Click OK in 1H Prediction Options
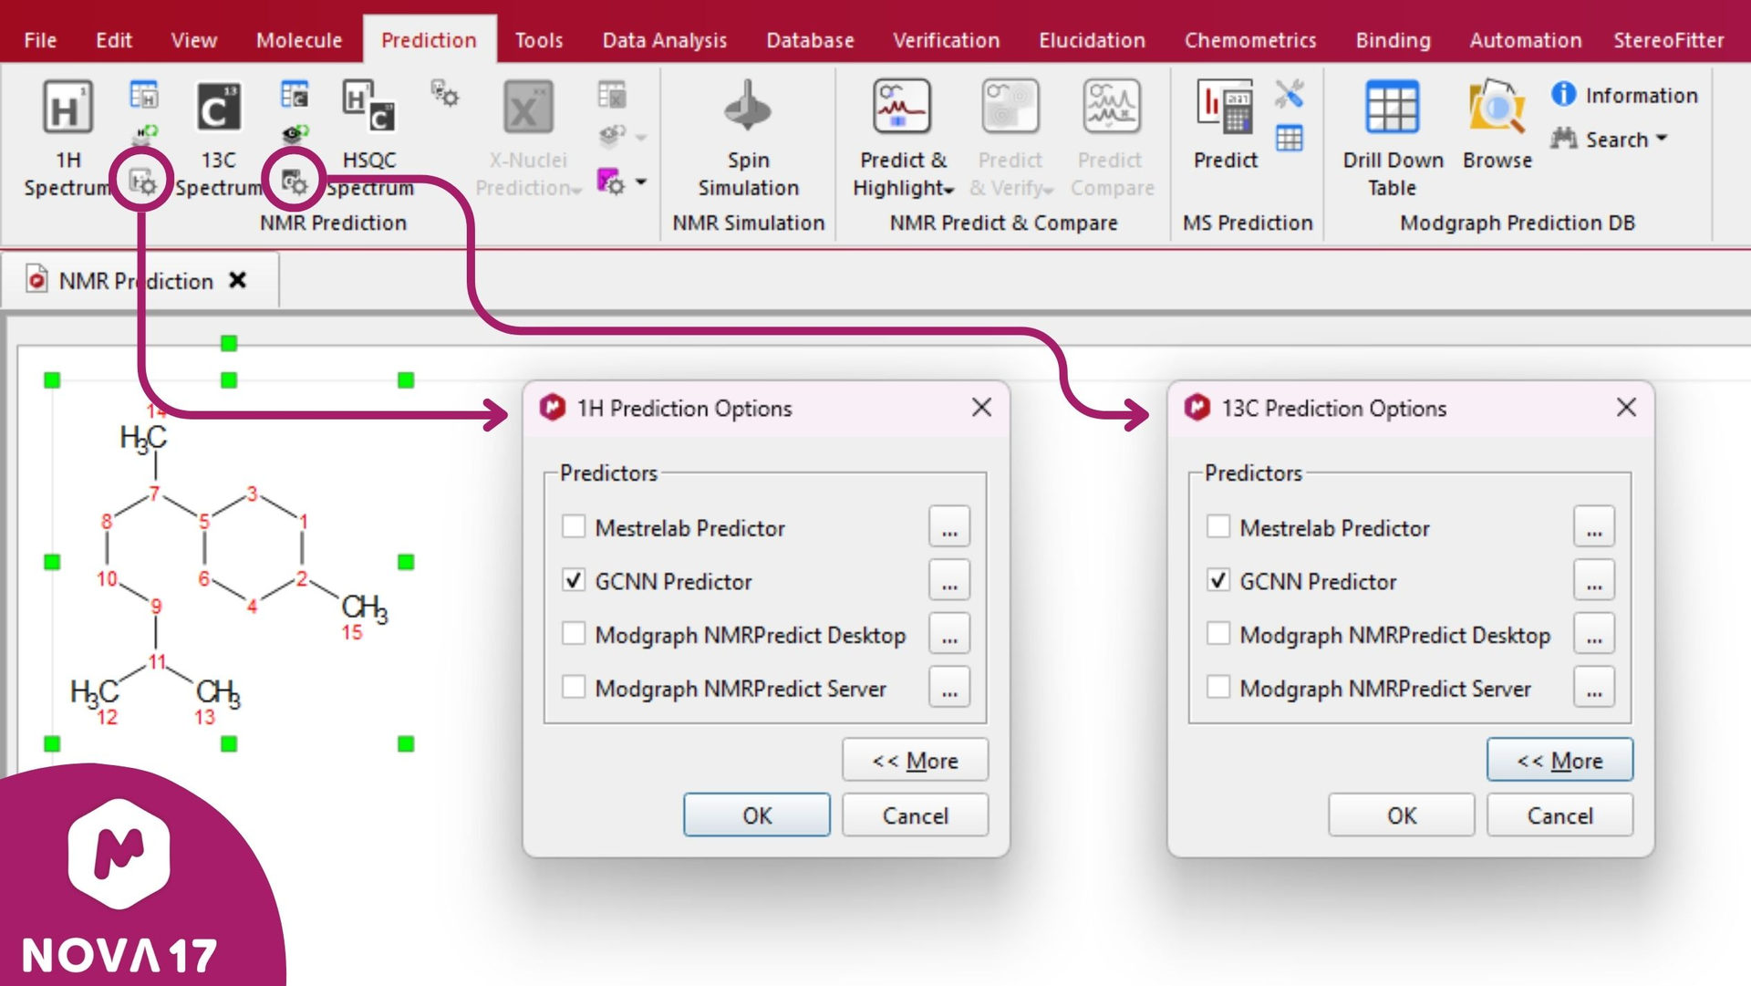The image size is (1751, 986). point(756,815)
